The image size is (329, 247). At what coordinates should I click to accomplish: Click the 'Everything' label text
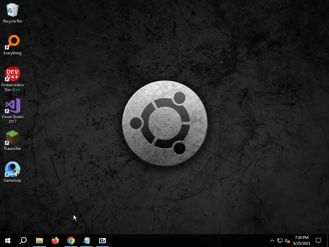(13, 53)
